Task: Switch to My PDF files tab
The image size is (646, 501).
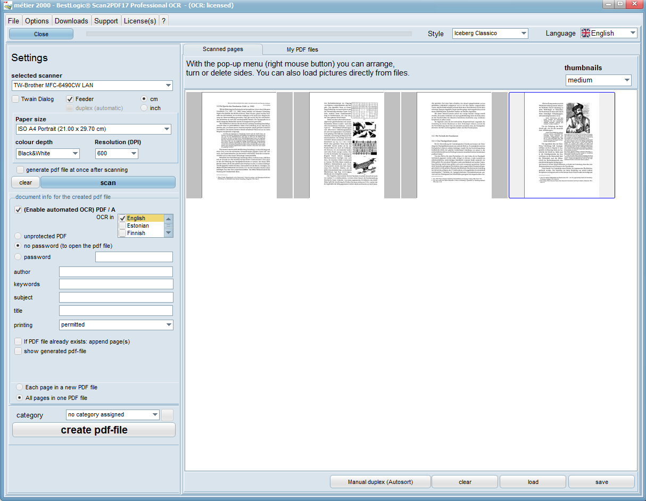Action: coord(302,49)
